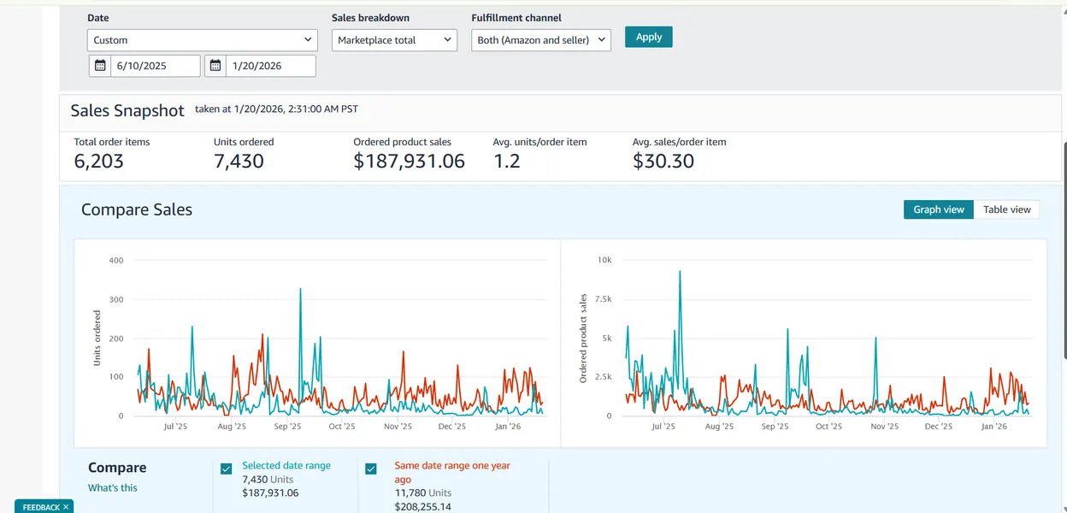Viewport: 1067px width, 513px height.
Task: Open the start date calendar icon
Action: click(100, 66)
